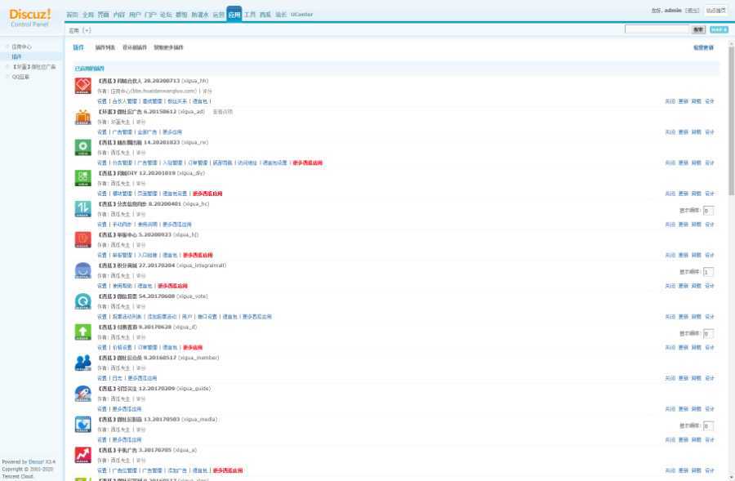
Task: Click the top-right search input box
Action: (x=657, y=29)
